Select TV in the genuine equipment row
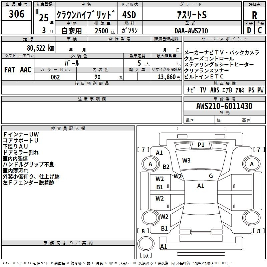This screenshot has width=267, height=267. click(203, 90)
